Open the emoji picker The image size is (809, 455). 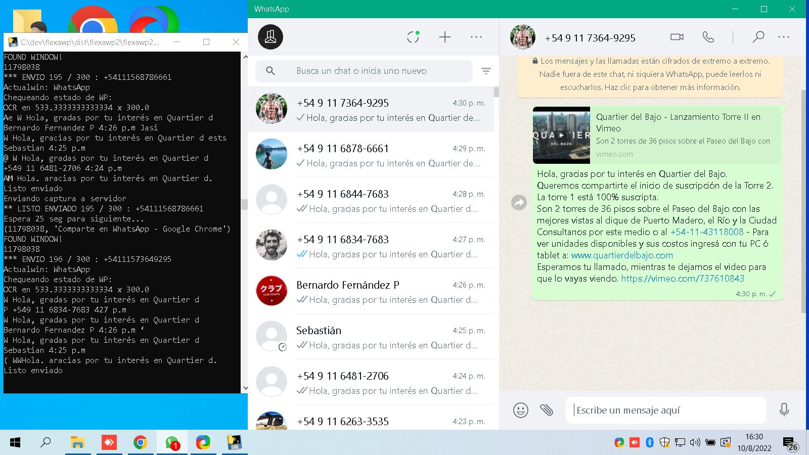(x=520, y=410)
